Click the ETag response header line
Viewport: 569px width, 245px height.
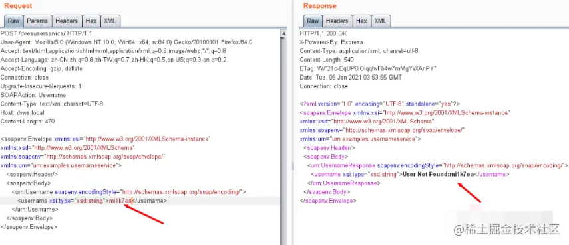click(x=368, y=68)
